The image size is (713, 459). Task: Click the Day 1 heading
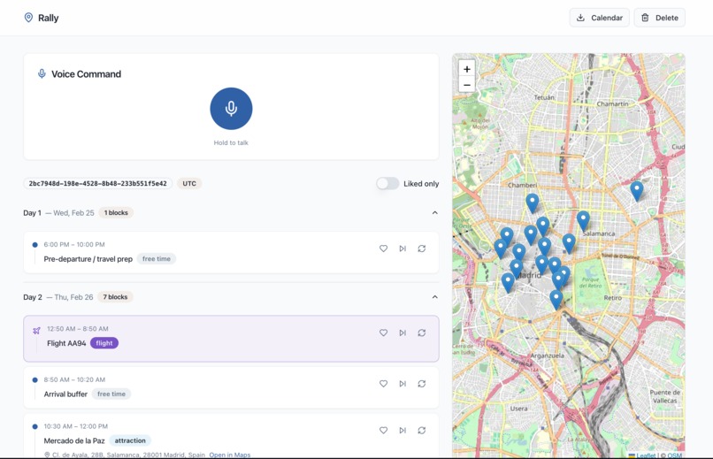tap(32, 212)
